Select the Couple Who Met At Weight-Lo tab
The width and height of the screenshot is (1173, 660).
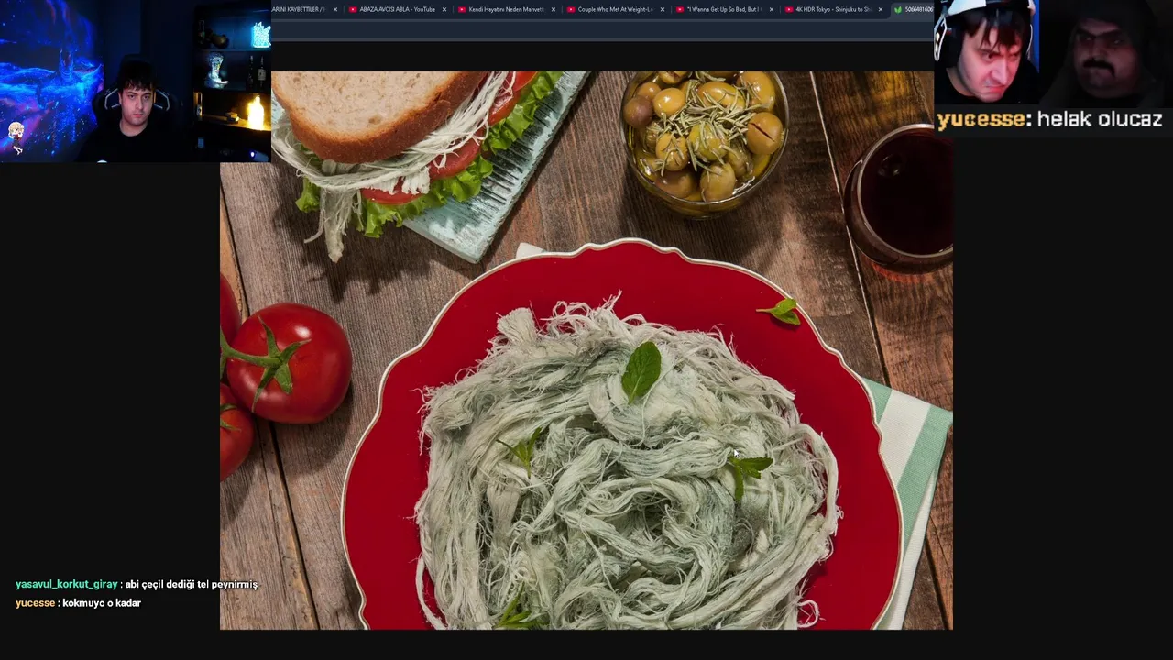(615, 9)
